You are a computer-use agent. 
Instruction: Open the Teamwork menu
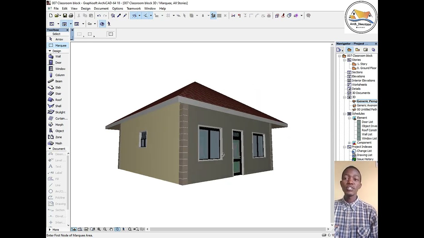tap(133, 9)
